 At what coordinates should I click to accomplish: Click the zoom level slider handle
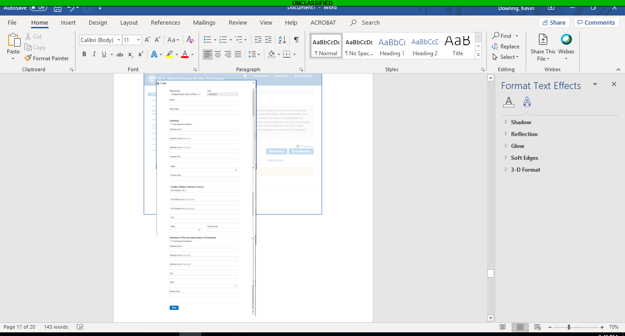point(569,327)
